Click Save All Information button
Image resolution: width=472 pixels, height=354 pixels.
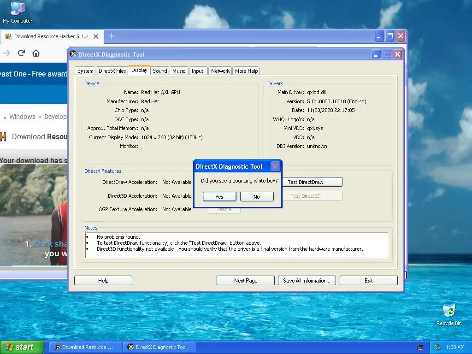coord(307,281)
